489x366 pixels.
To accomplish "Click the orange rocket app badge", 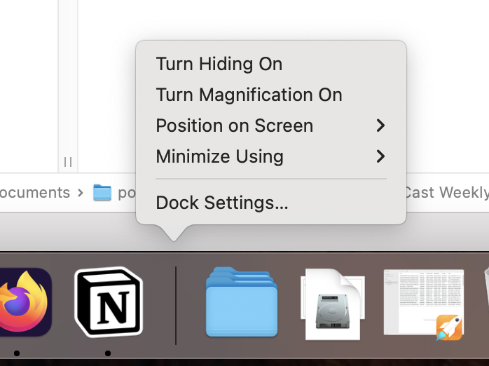I will tap(449, 327).
